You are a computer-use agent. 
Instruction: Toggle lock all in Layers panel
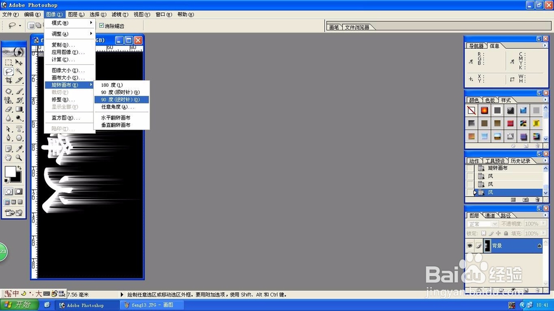506,234
